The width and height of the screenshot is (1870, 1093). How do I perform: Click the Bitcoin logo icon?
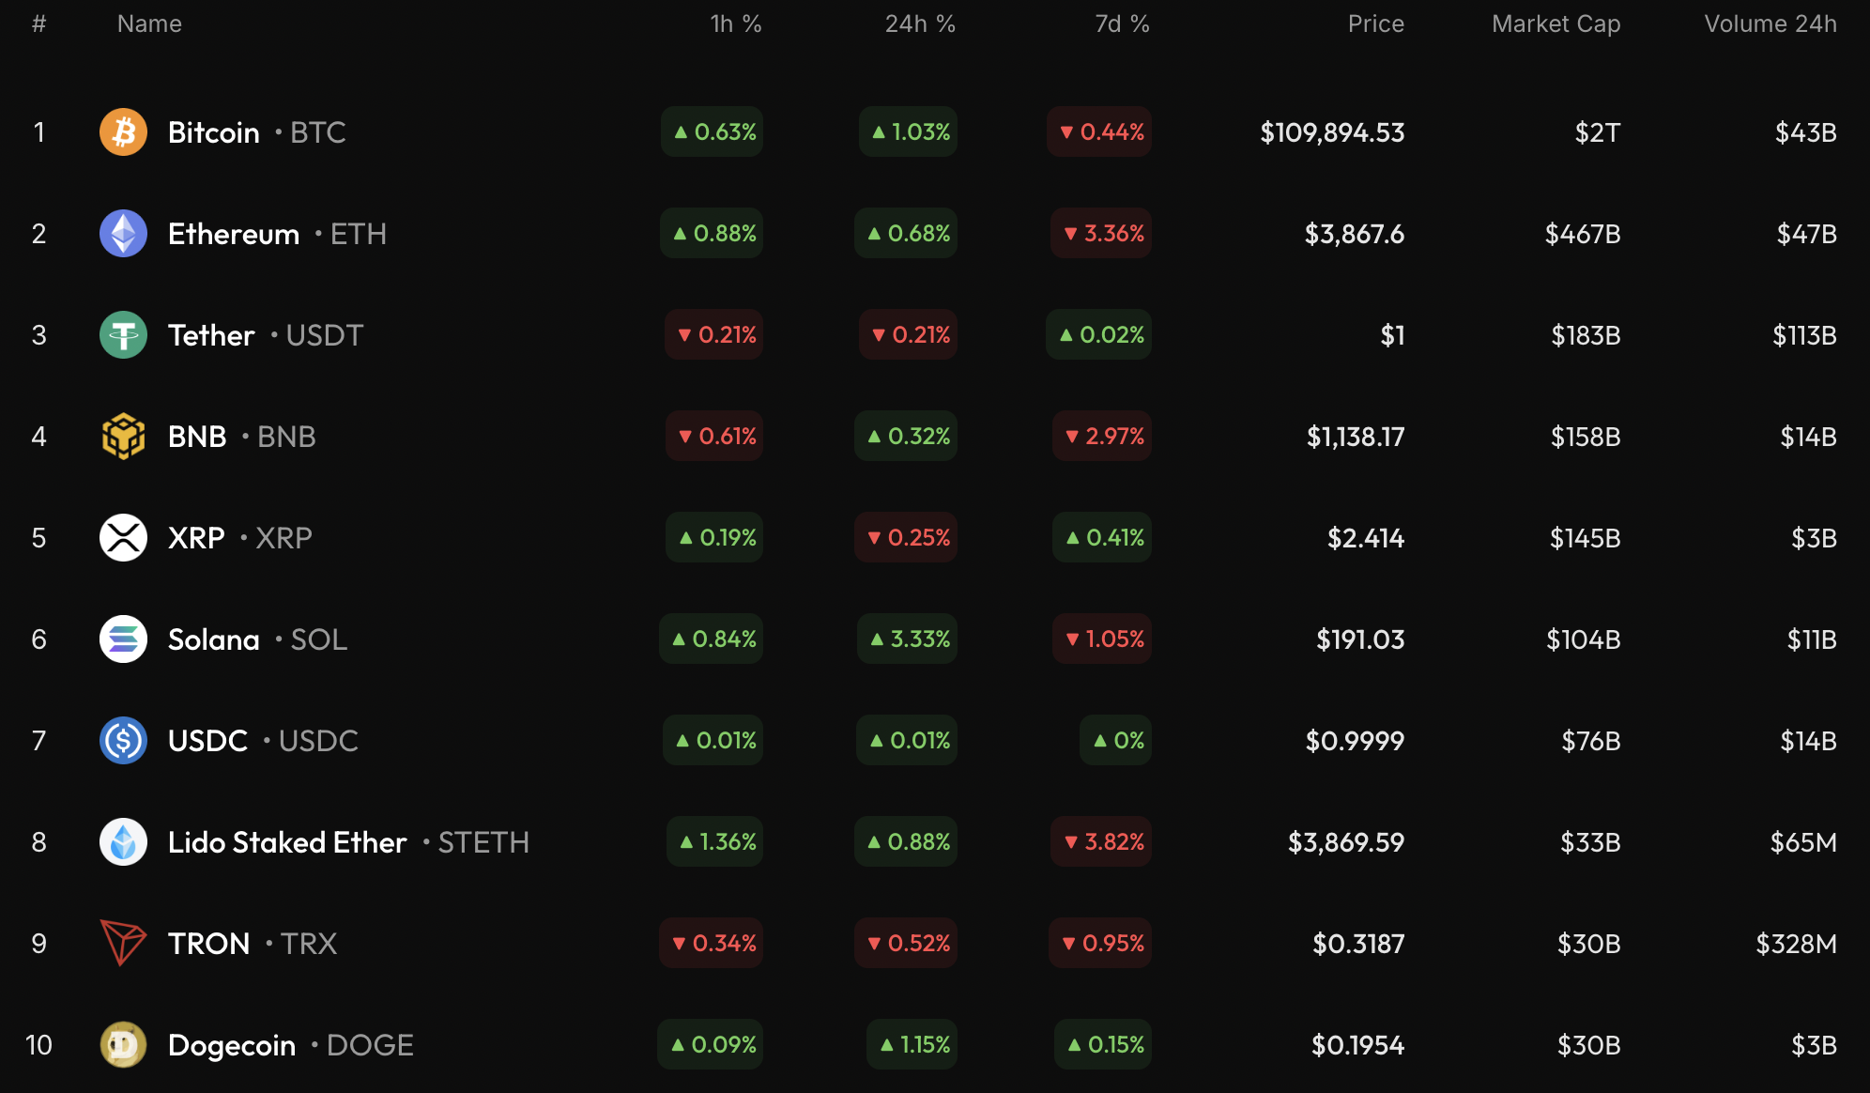click(123, 132)
